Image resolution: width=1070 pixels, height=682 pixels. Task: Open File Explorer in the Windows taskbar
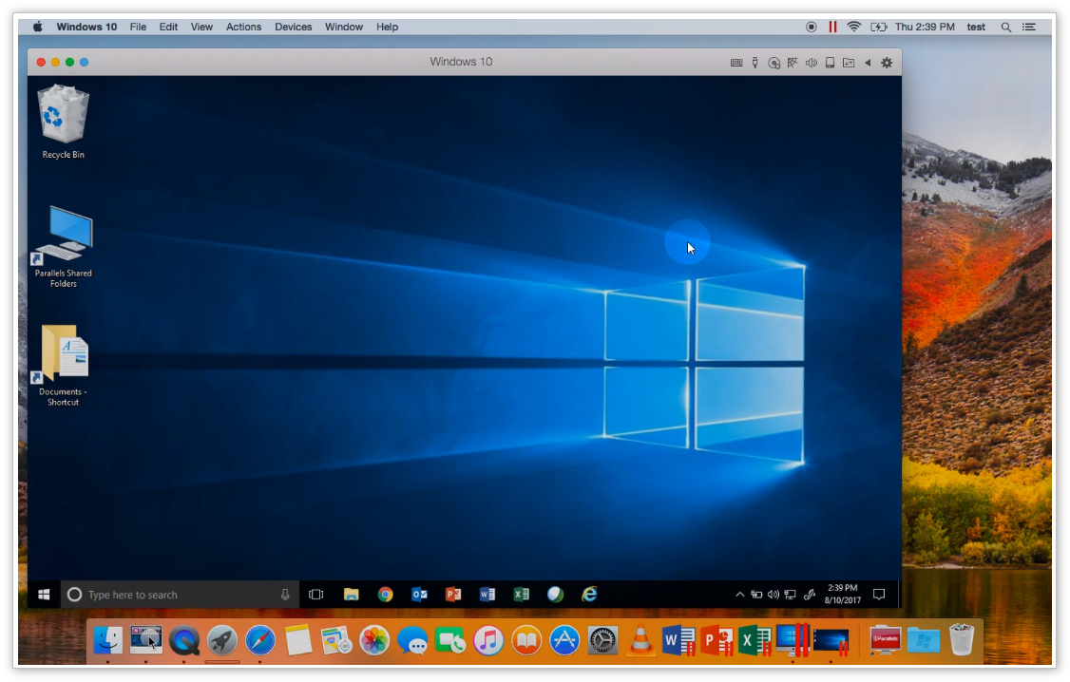[351, 595]
